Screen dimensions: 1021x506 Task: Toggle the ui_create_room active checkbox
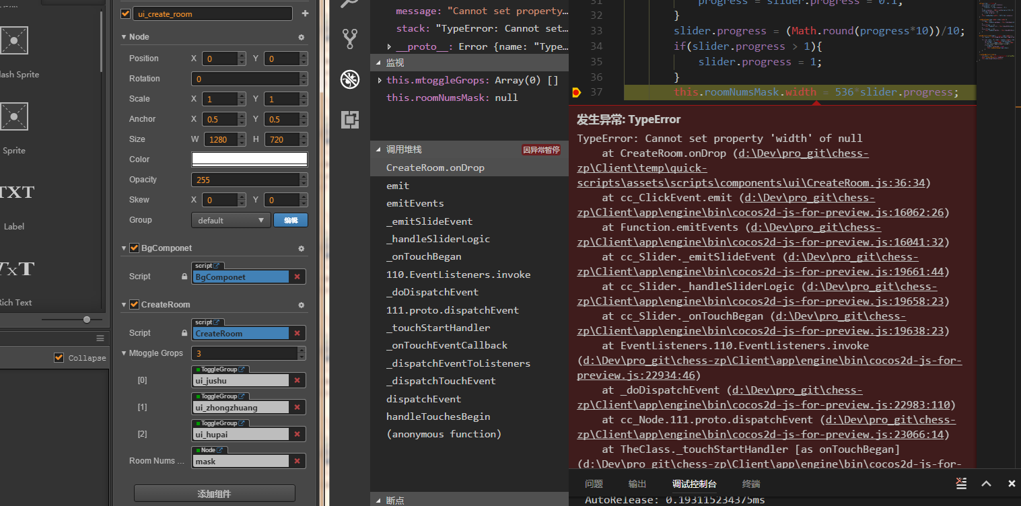[x=126, y=13]
